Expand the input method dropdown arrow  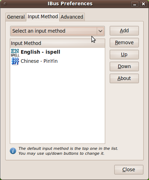point(100,31)
